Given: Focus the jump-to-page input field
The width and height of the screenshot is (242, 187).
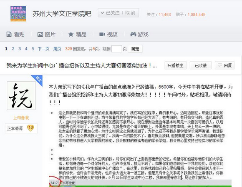Looking at the screenshot, I should tap(116, 49).
